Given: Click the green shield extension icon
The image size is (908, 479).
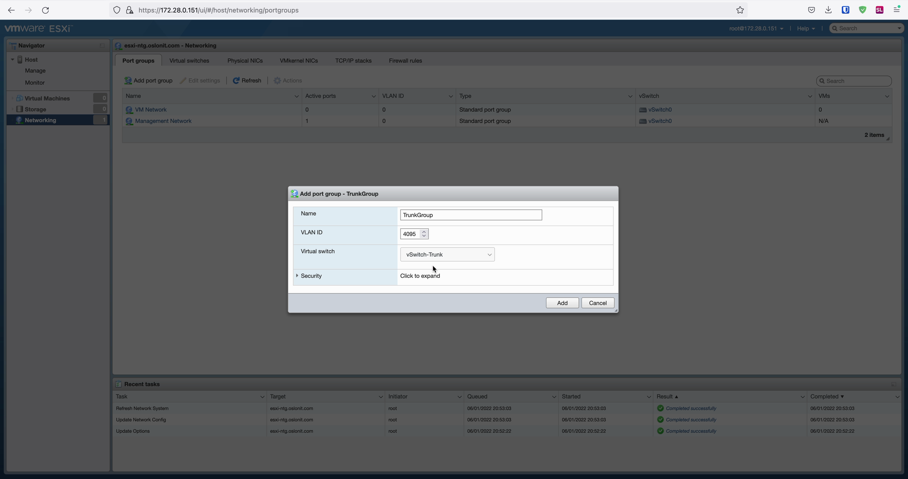Looking at the screenshot, I should pyautogui.click(x=863, y=10).
